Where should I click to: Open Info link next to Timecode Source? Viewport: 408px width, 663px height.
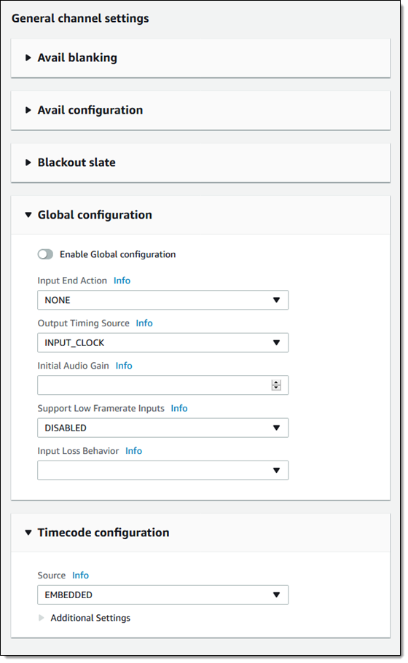click(80, 576)
